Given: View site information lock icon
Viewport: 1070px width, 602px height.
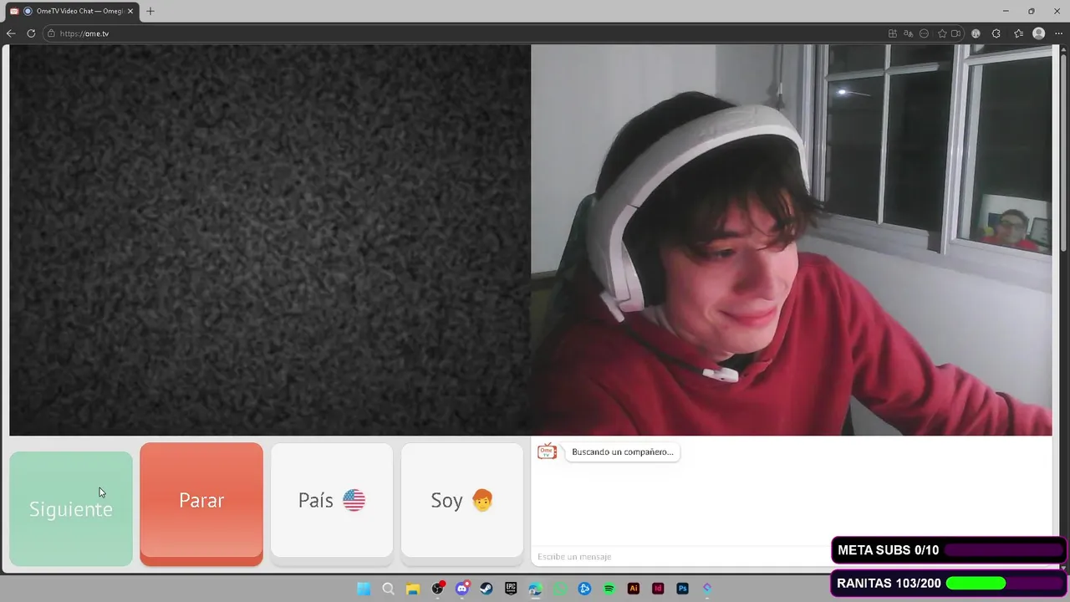Looking at the screenshot, I should coord(51,33).
